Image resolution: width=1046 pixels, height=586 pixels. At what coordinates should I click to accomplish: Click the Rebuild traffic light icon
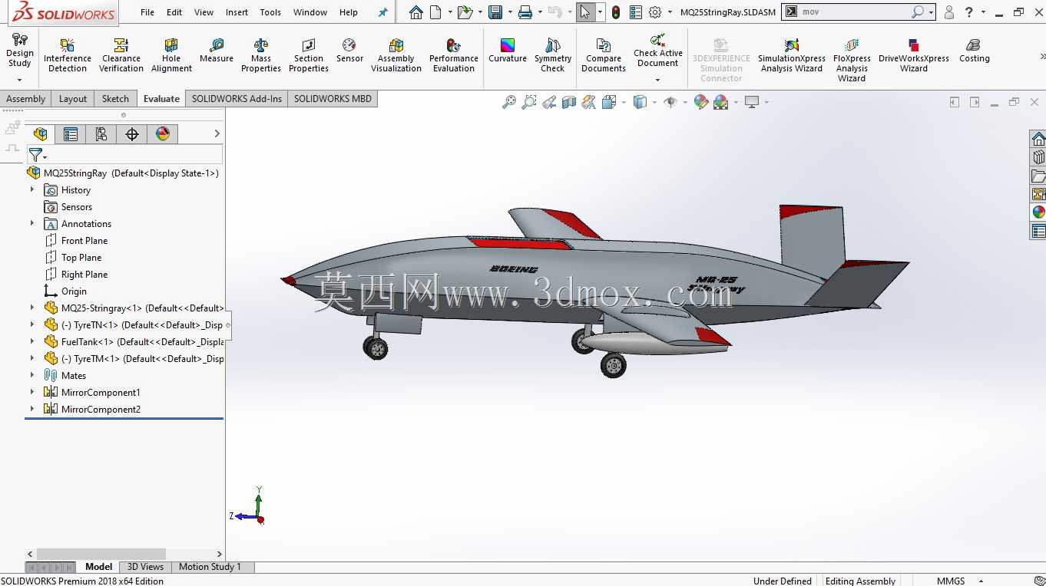(616, 12)
